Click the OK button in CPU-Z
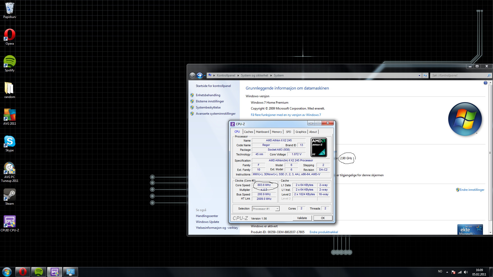This screenshot has width=493, height=277. click(323, 218)
